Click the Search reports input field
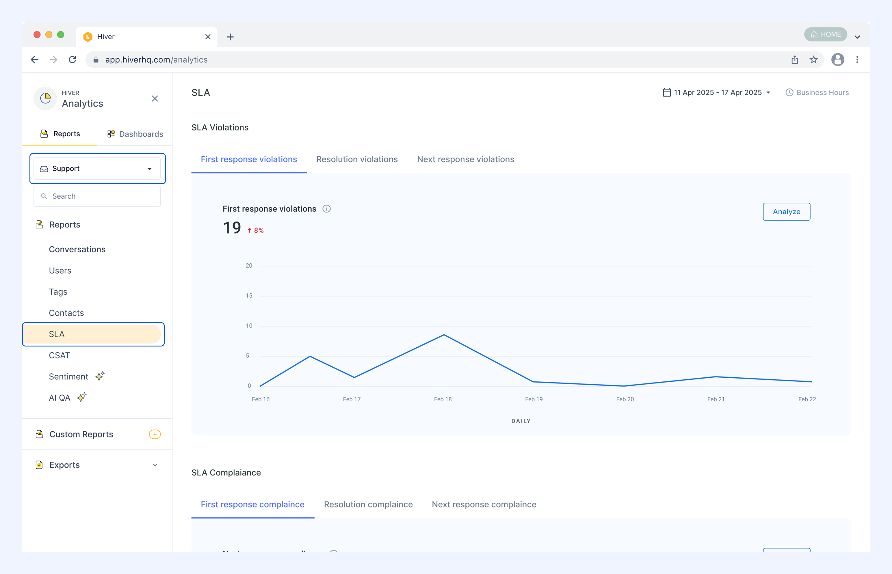This screenshot has height=574, width=892. point(97,196)
